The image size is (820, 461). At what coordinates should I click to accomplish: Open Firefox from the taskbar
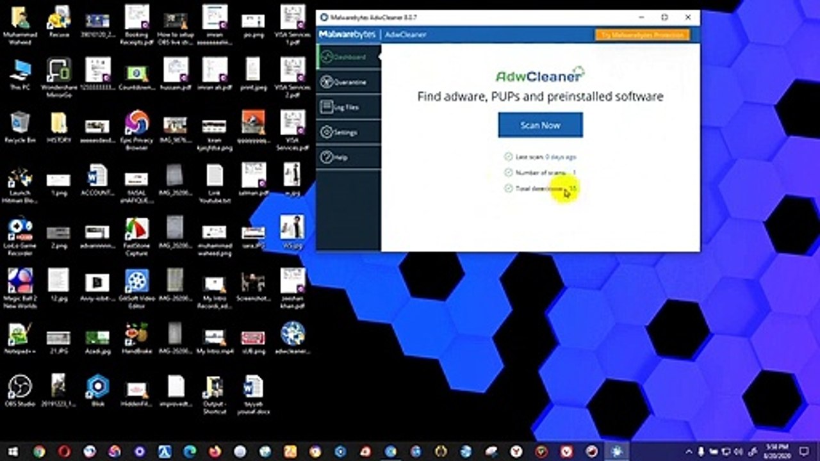point(215,451)
